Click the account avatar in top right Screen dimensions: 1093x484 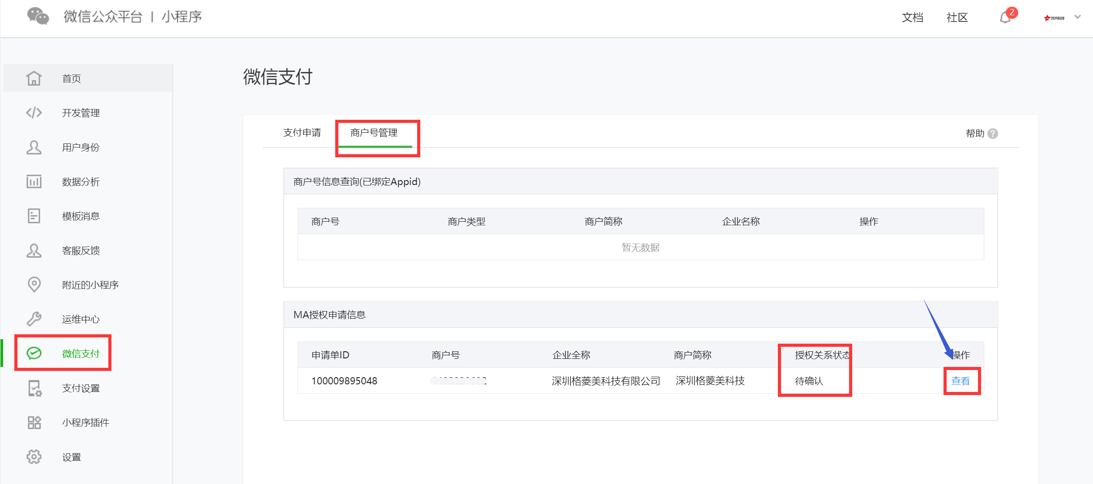1054,18
